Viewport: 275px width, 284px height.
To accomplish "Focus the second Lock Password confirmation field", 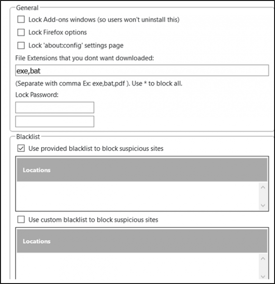I will (x=55, y=122).
